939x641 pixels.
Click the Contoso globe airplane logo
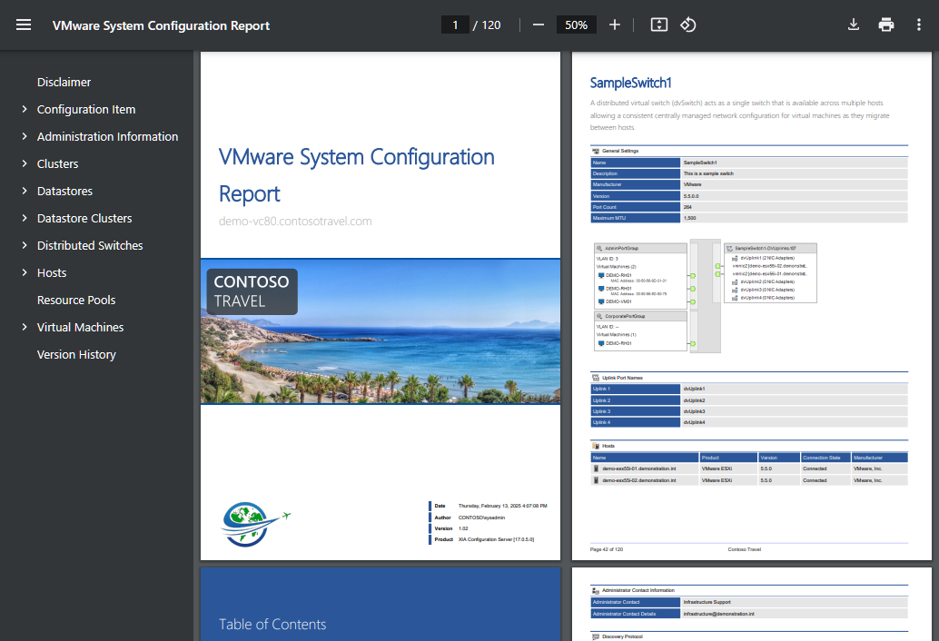tap(256, 524)
